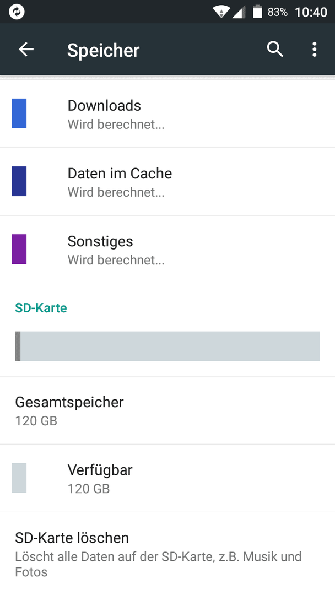Tap the Wi-Fi status icon
Screen dimensions: 335x595
pos(220,12)
